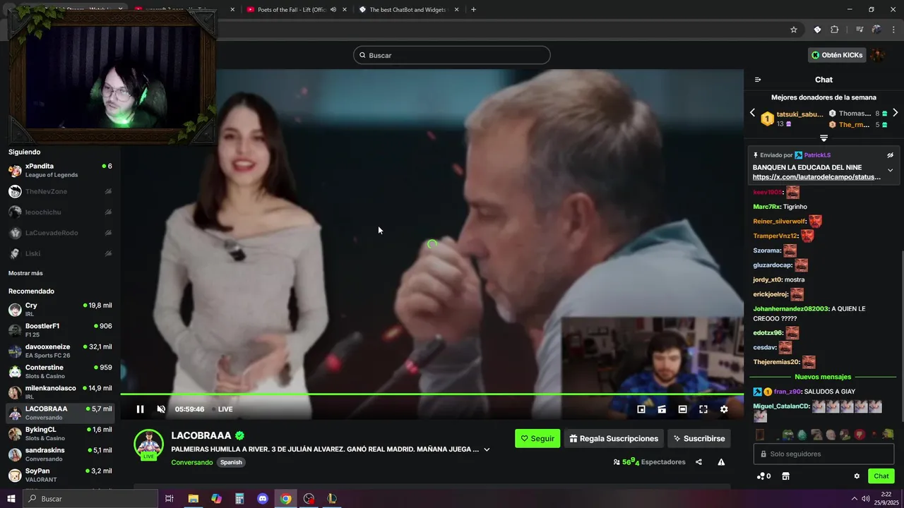Image resolution: width=904 pixels, height=508 pixels.
Task: Click the Suscribirse button
Action: point(699,438)
